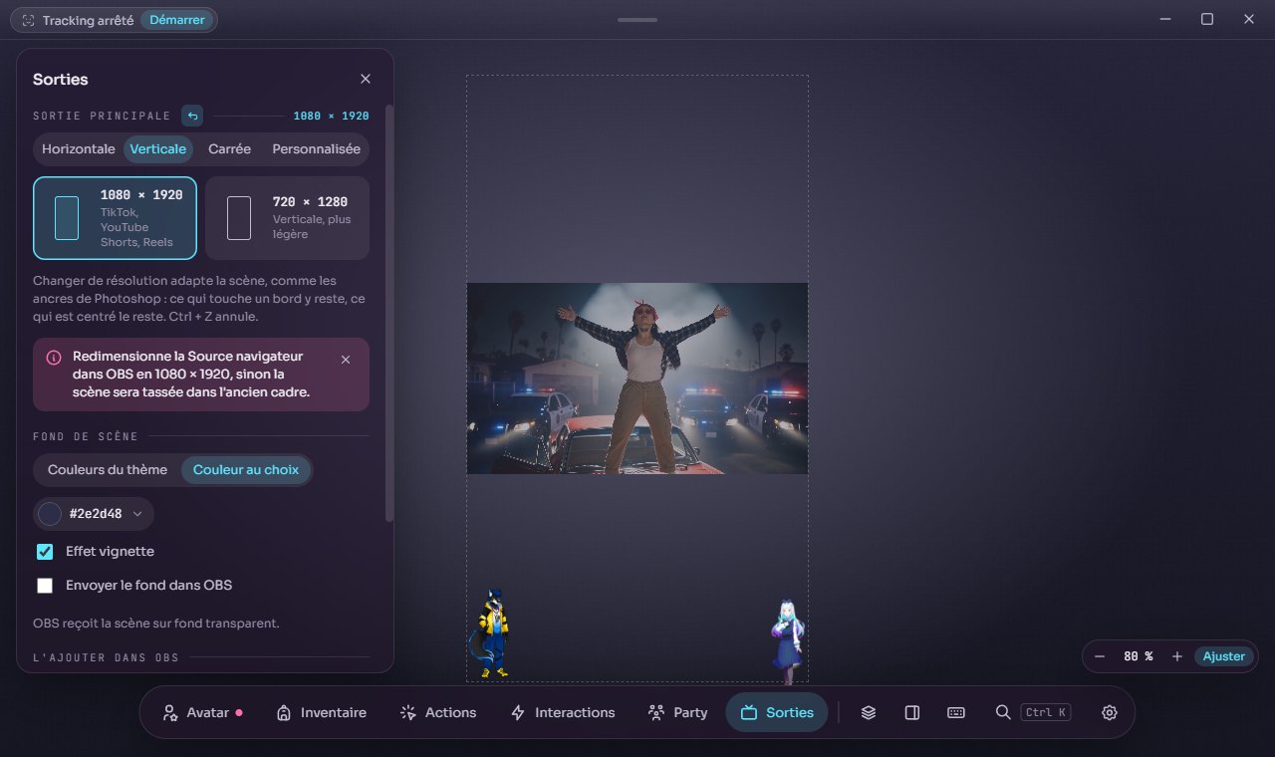The width and height of the screenshot is (1275, 757).
Task: Click the title bar drag handle
Action: [637, 20]
